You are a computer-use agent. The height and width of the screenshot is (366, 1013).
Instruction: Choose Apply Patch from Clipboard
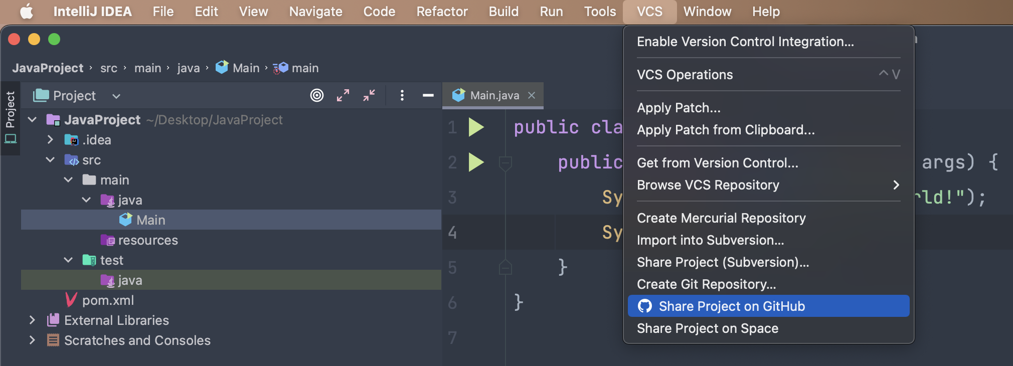768,130
